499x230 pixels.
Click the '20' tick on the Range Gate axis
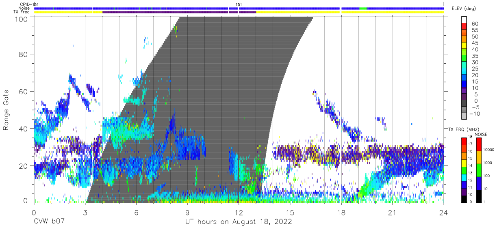click(x=24, y=166)
